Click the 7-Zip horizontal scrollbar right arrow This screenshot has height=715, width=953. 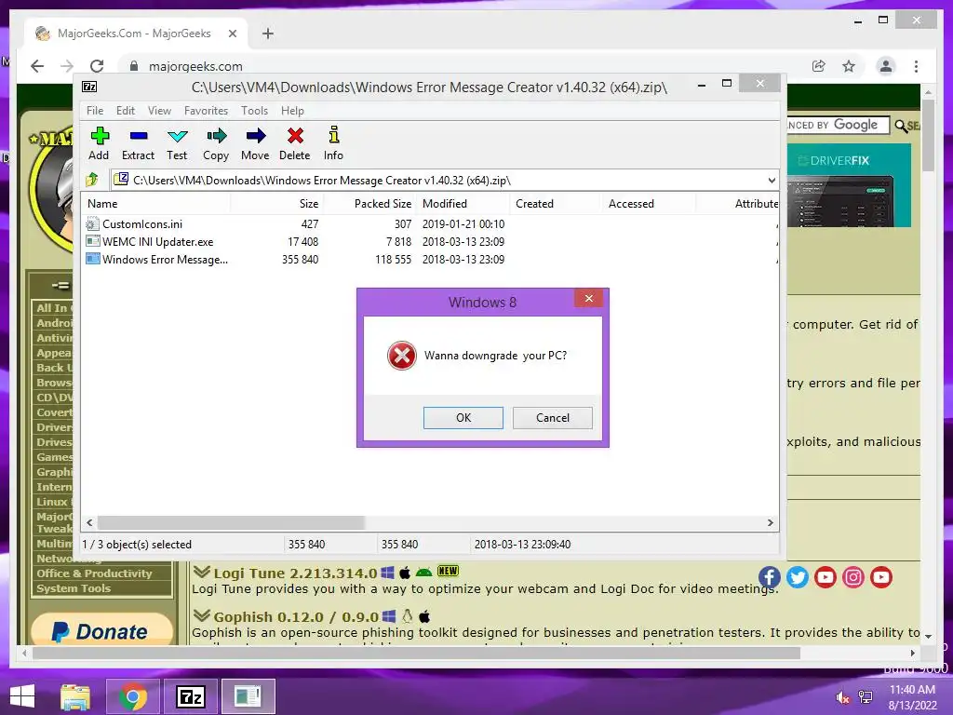[770, 522]
